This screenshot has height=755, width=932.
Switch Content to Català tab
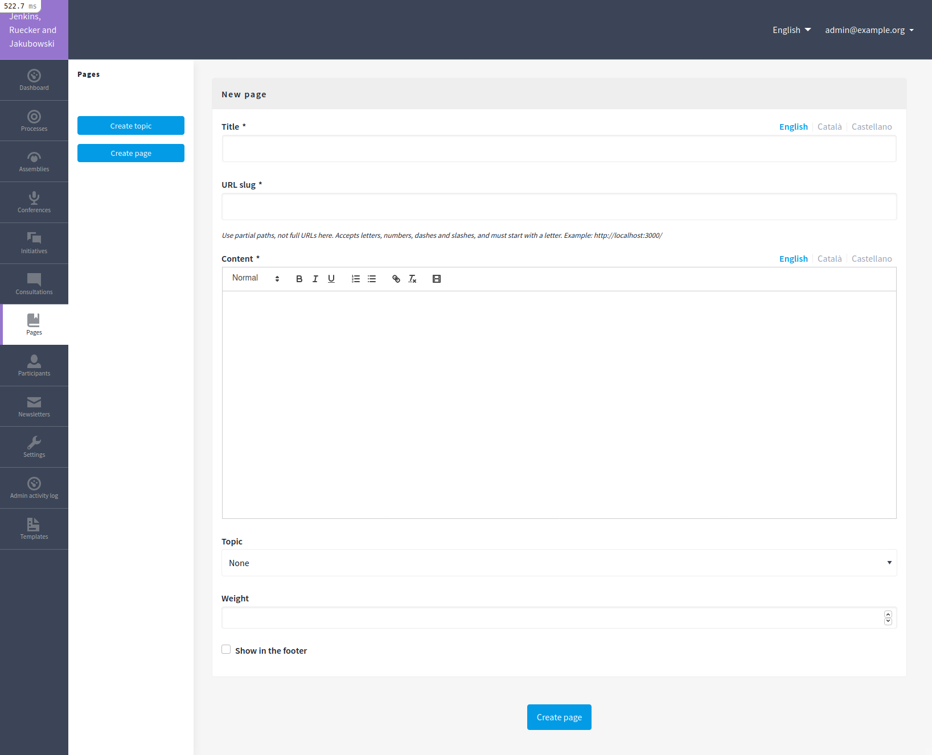coord(830,259)
